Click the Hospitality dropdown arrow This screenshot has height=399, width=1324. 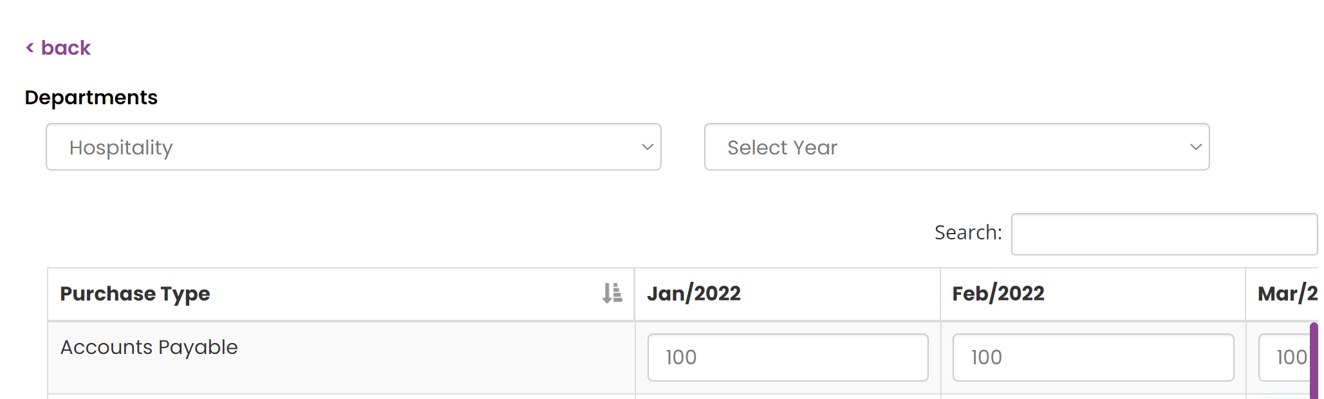coord(647,147)
